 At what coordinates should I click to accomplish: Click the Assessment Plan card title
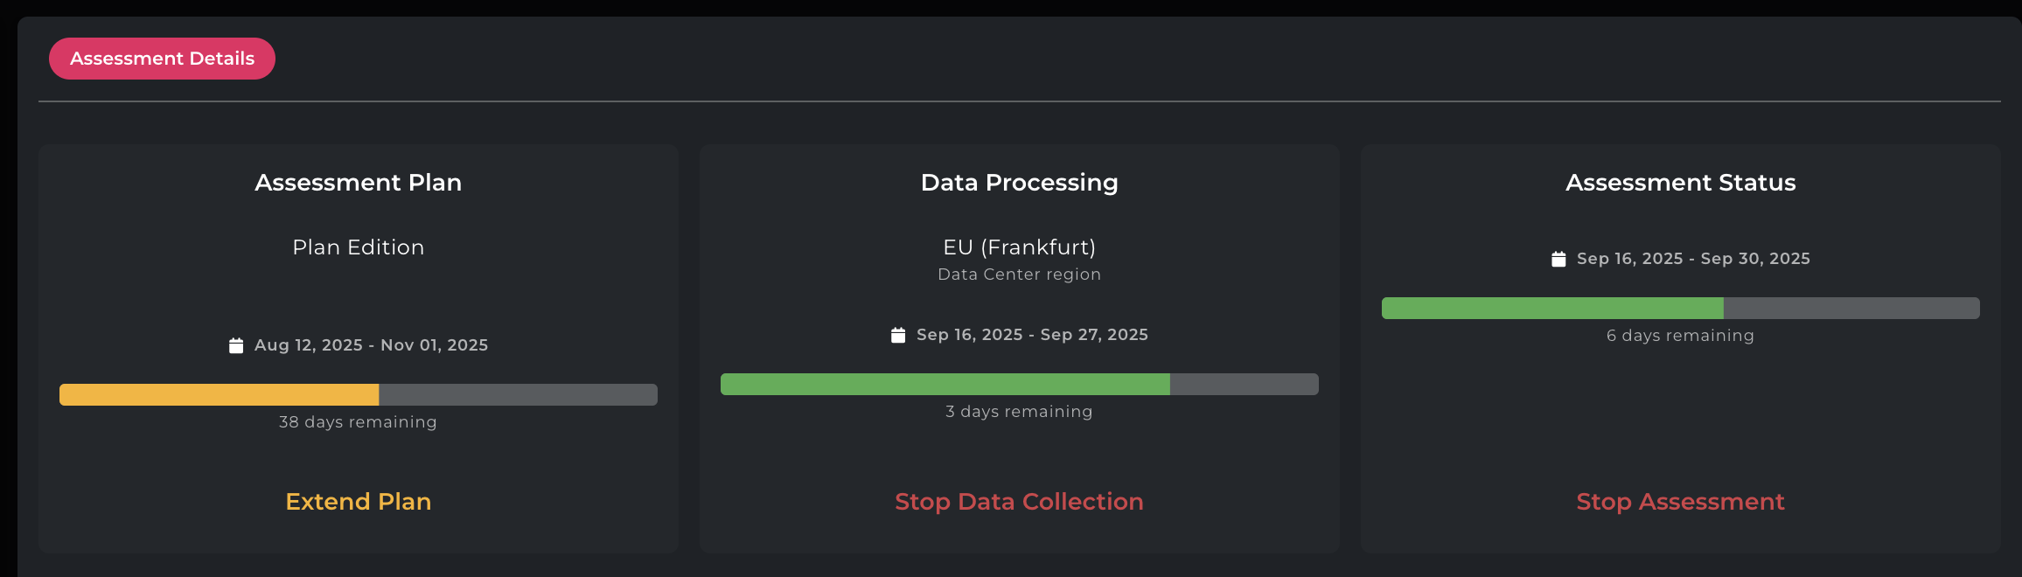pyautogui.click(x=358, y=183)
